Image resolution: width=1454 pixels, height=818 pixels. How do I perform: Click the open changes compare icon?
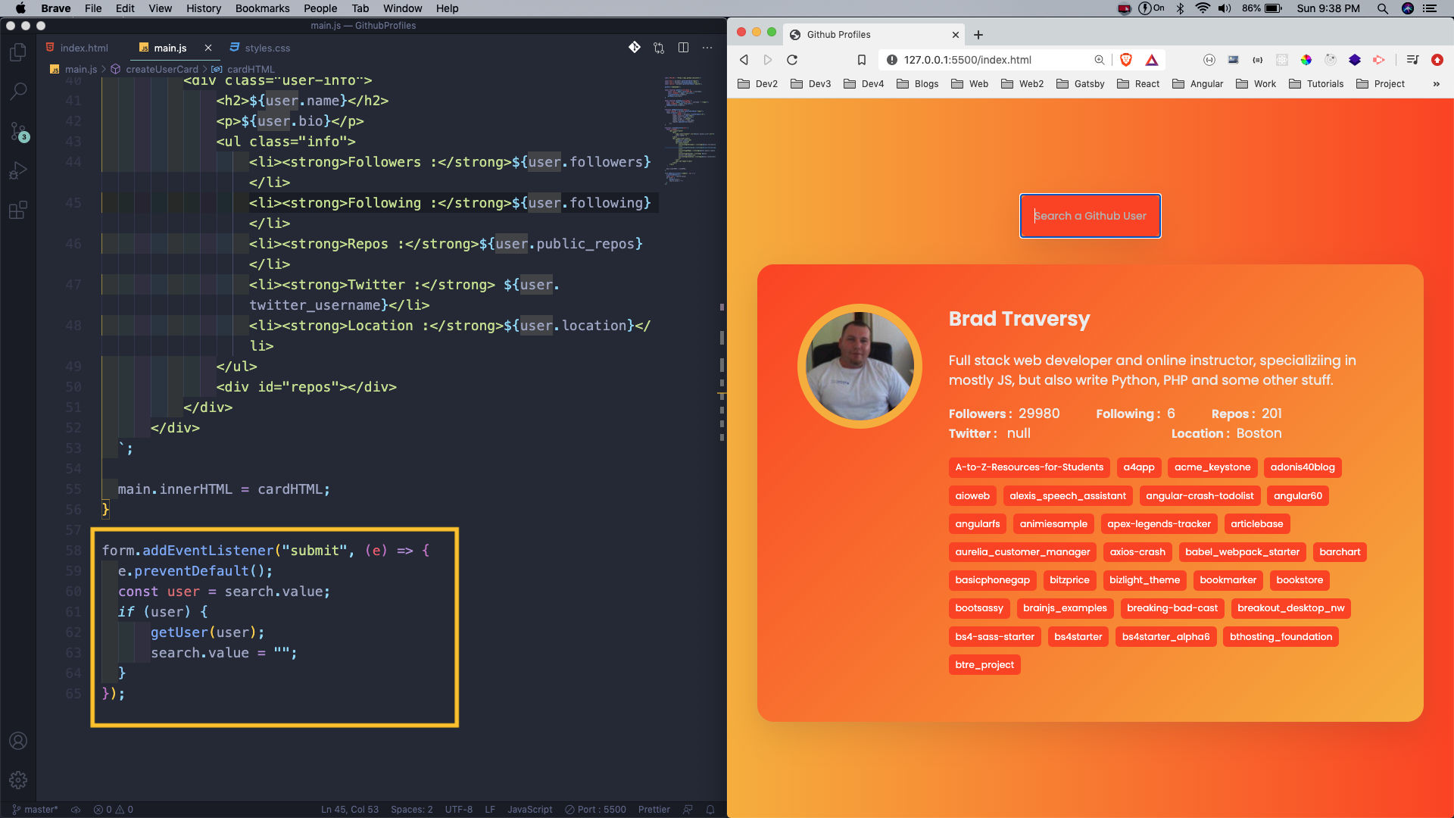click(659, 48)
